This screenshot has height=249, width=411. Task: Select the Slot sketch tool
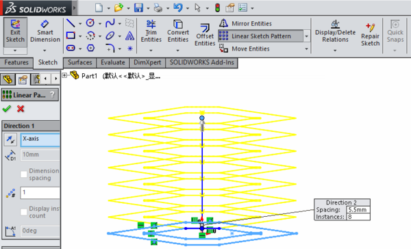[x=71, y=48]
